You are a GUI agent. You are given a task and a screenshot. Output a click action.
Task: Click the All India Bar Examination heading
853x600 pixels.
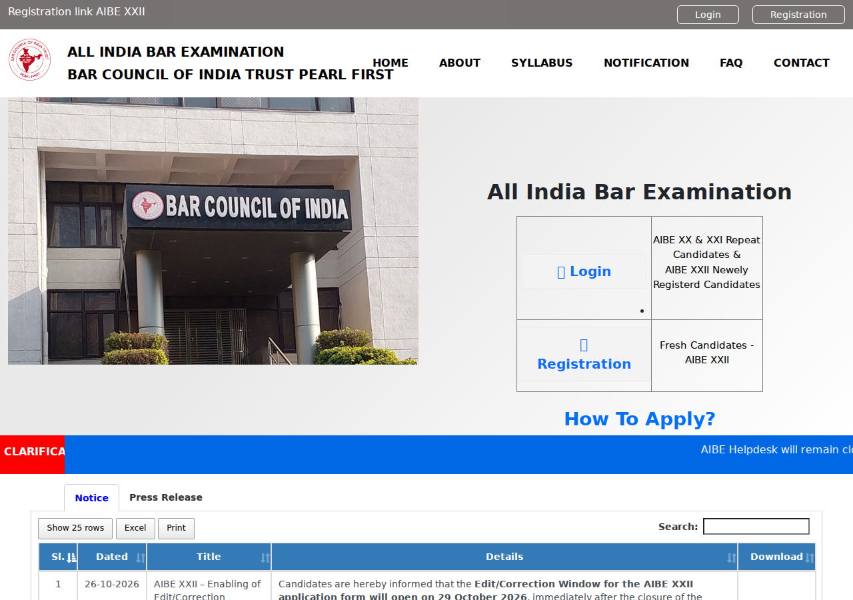(x=640, y=192)
